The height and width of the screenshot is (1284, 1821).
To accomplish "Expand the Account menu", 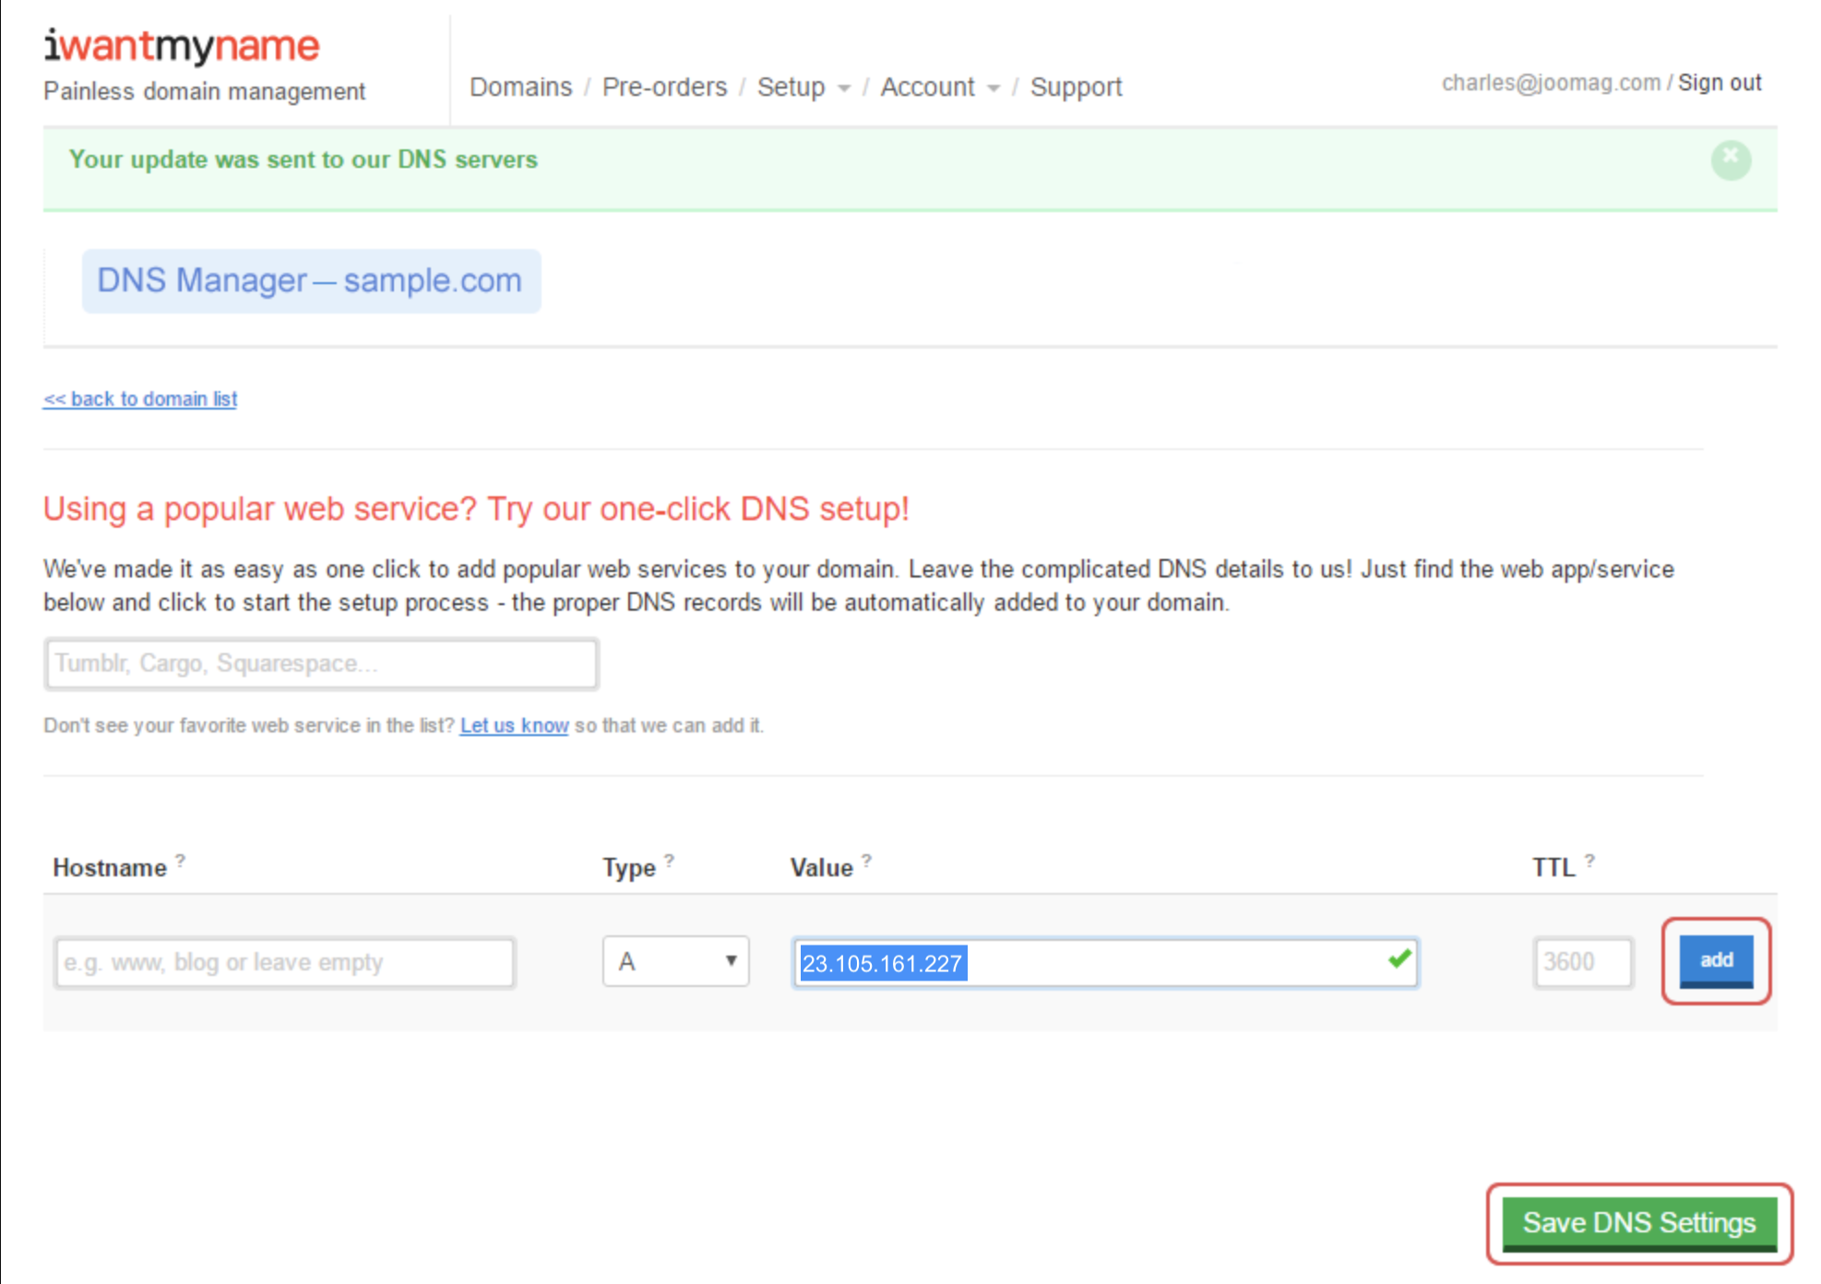I will (x=939, y=87).
